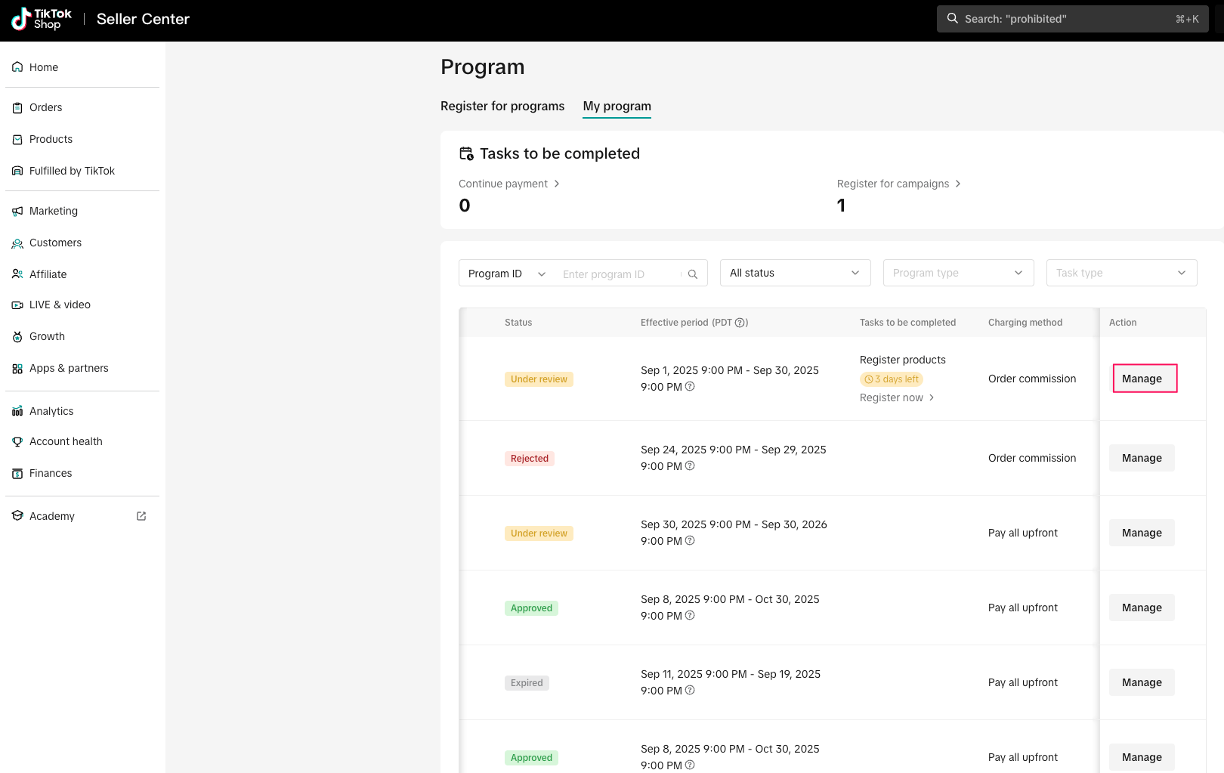This screenshot has width=1224, height=773.
Task: Click the TikTok Shop logo
Action: point(42,19)
